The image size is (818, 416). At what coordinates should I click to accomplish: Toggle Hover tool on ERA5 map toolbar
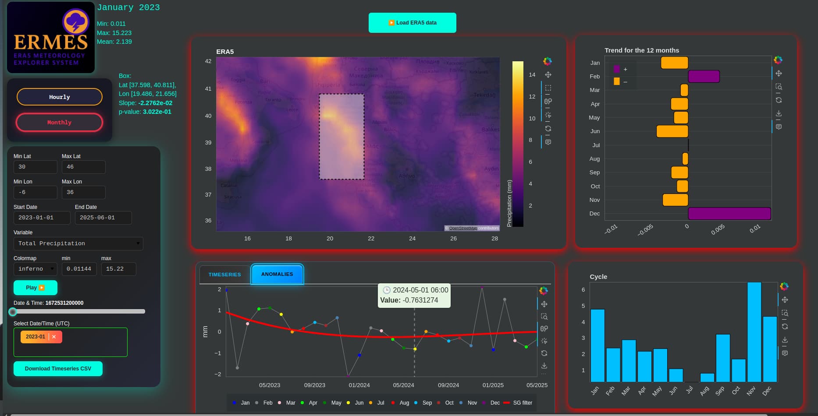548,142
